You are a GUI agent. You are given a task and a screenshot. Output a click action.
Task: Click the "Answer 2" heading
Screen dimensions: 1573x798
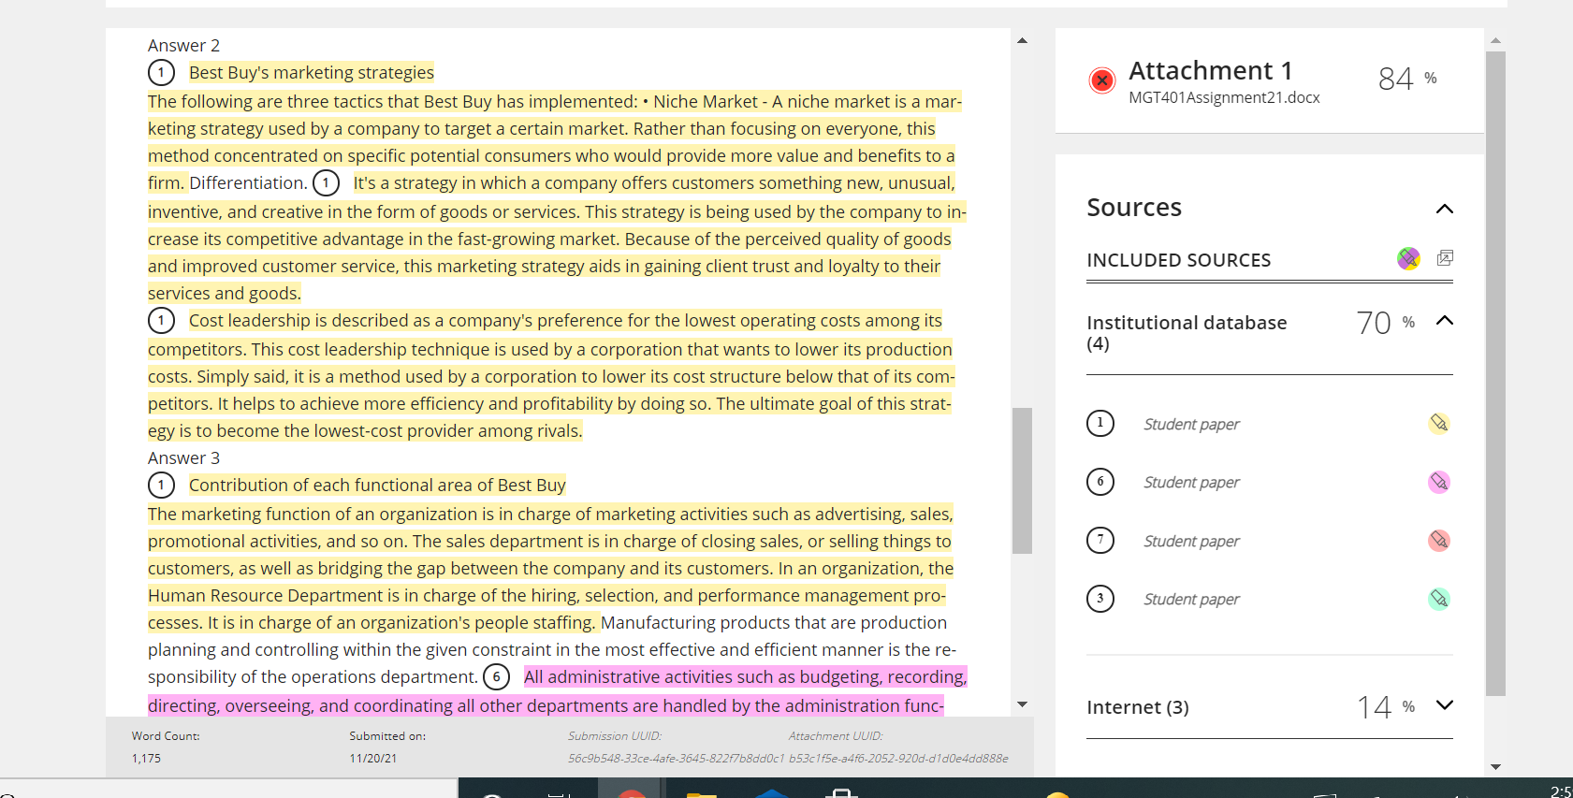tap(183, 46)
